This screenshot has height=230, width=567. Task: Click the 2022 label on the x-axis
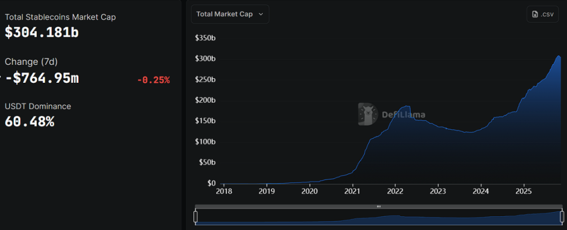(395, 192)
